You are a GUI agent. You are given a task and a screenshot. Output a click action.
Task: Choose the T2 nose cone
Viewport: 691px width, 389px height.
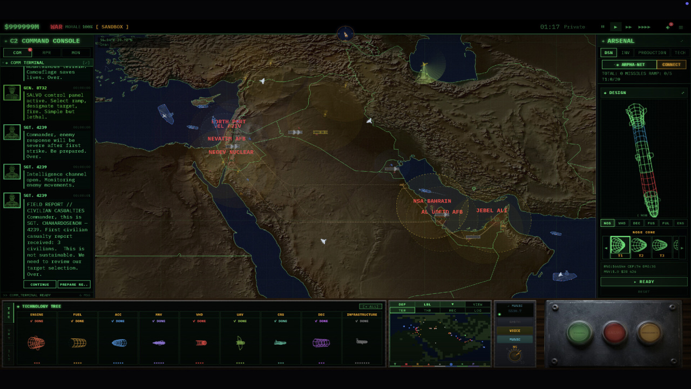(641, 247)
